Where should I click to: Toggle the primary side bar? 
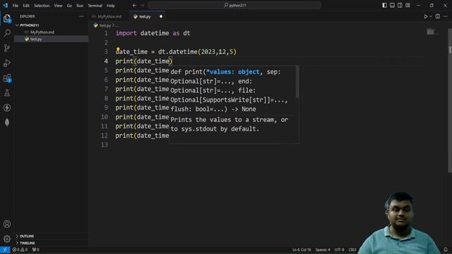(x=384, y=6)
